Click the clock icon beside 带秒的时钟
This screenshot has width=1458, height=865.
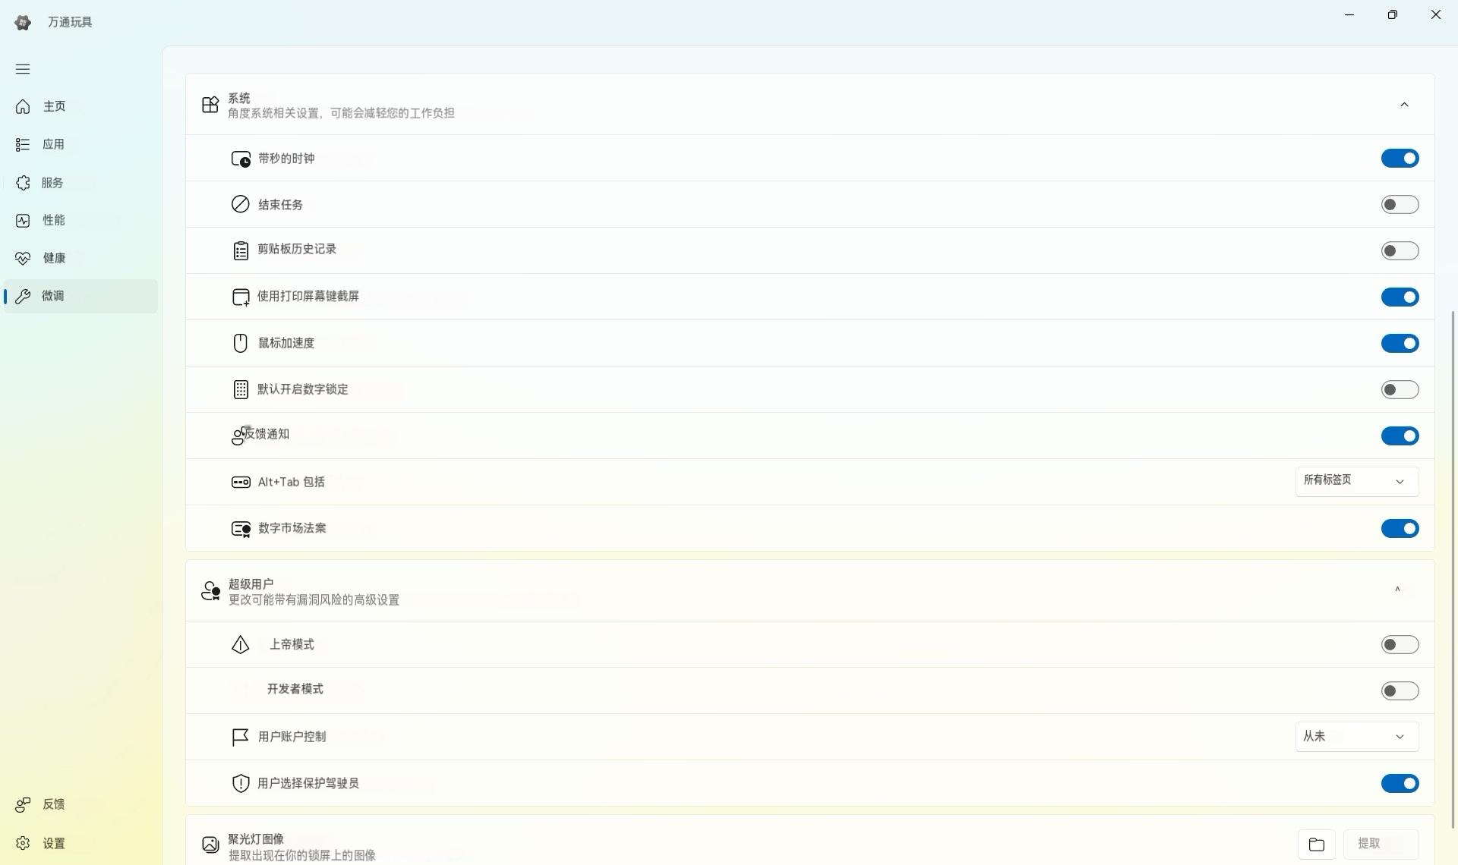[x=241, y=159]
